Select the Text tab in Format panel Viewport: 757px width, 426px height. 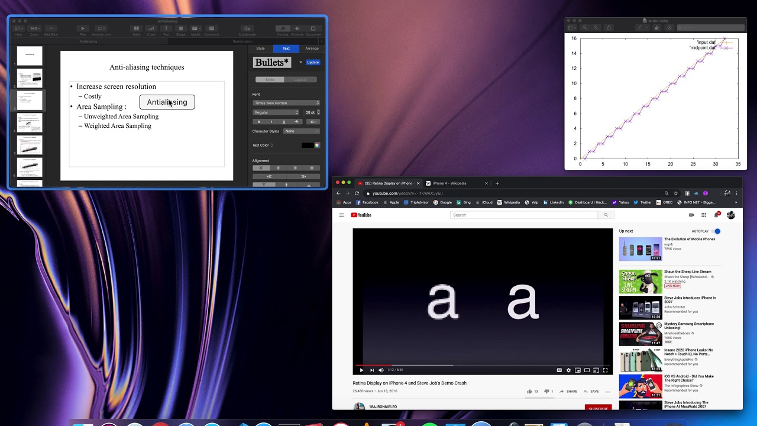(286, 49)
